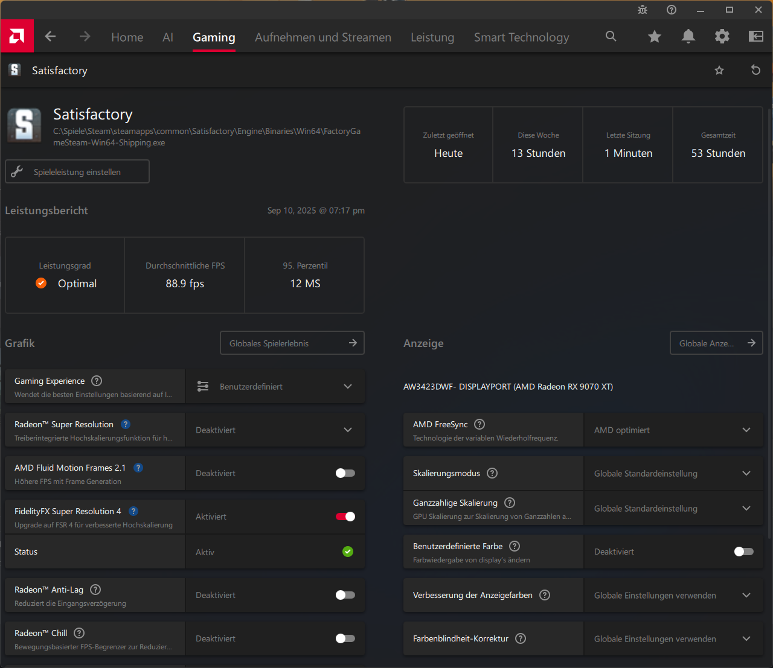Screen dimensions: 773x668
Task: Click the Satisfactory executable file path
Action: coord(207,137)
